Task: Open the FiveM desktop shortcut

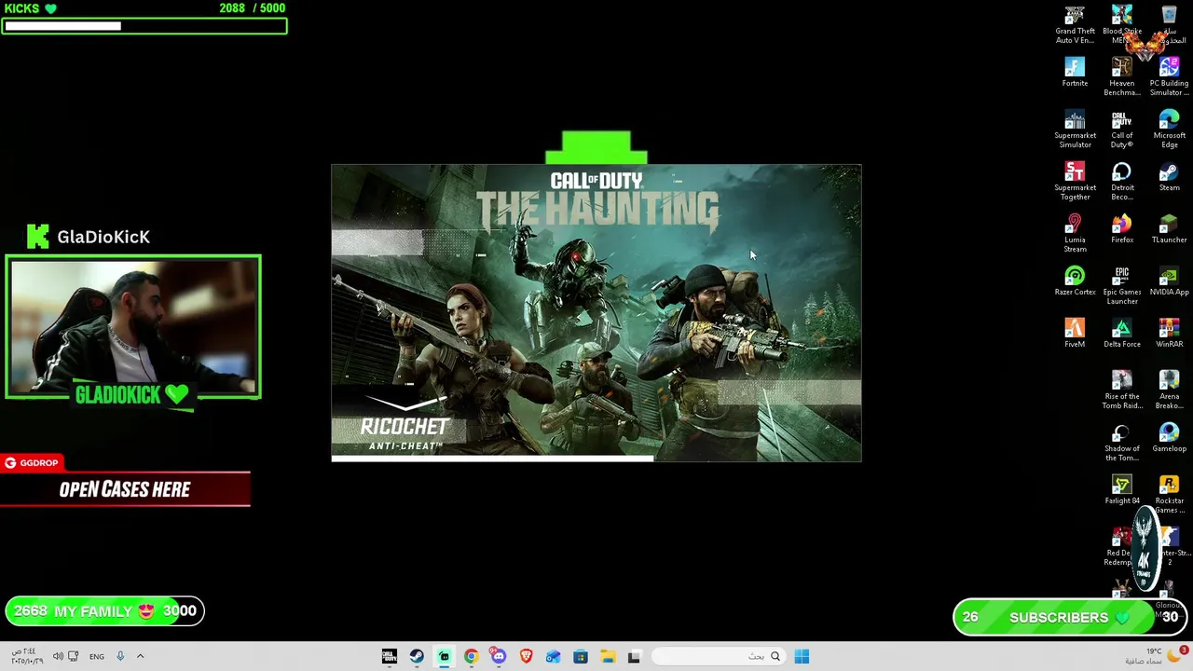Action: tap(1075, 334)
